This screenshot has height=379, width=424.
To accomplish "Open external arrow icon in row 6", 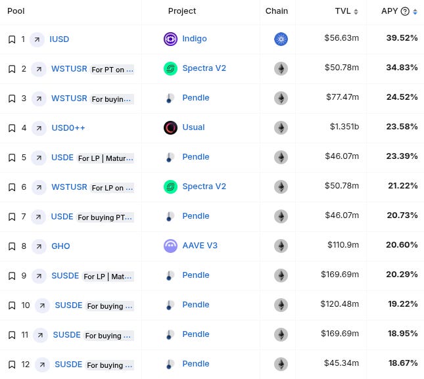I will click(39, 187).
